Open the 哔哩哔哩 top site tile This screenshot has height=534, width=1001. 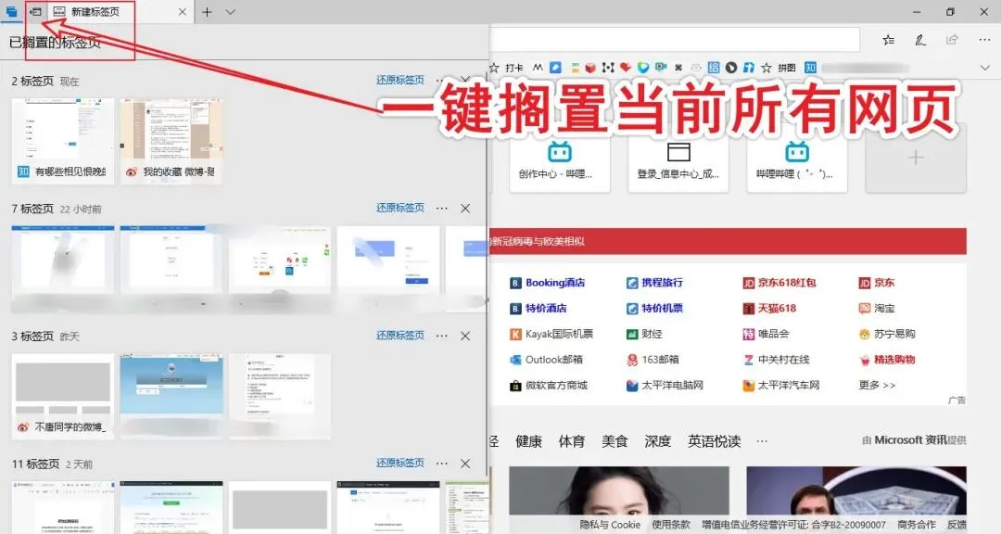[797, 159]
